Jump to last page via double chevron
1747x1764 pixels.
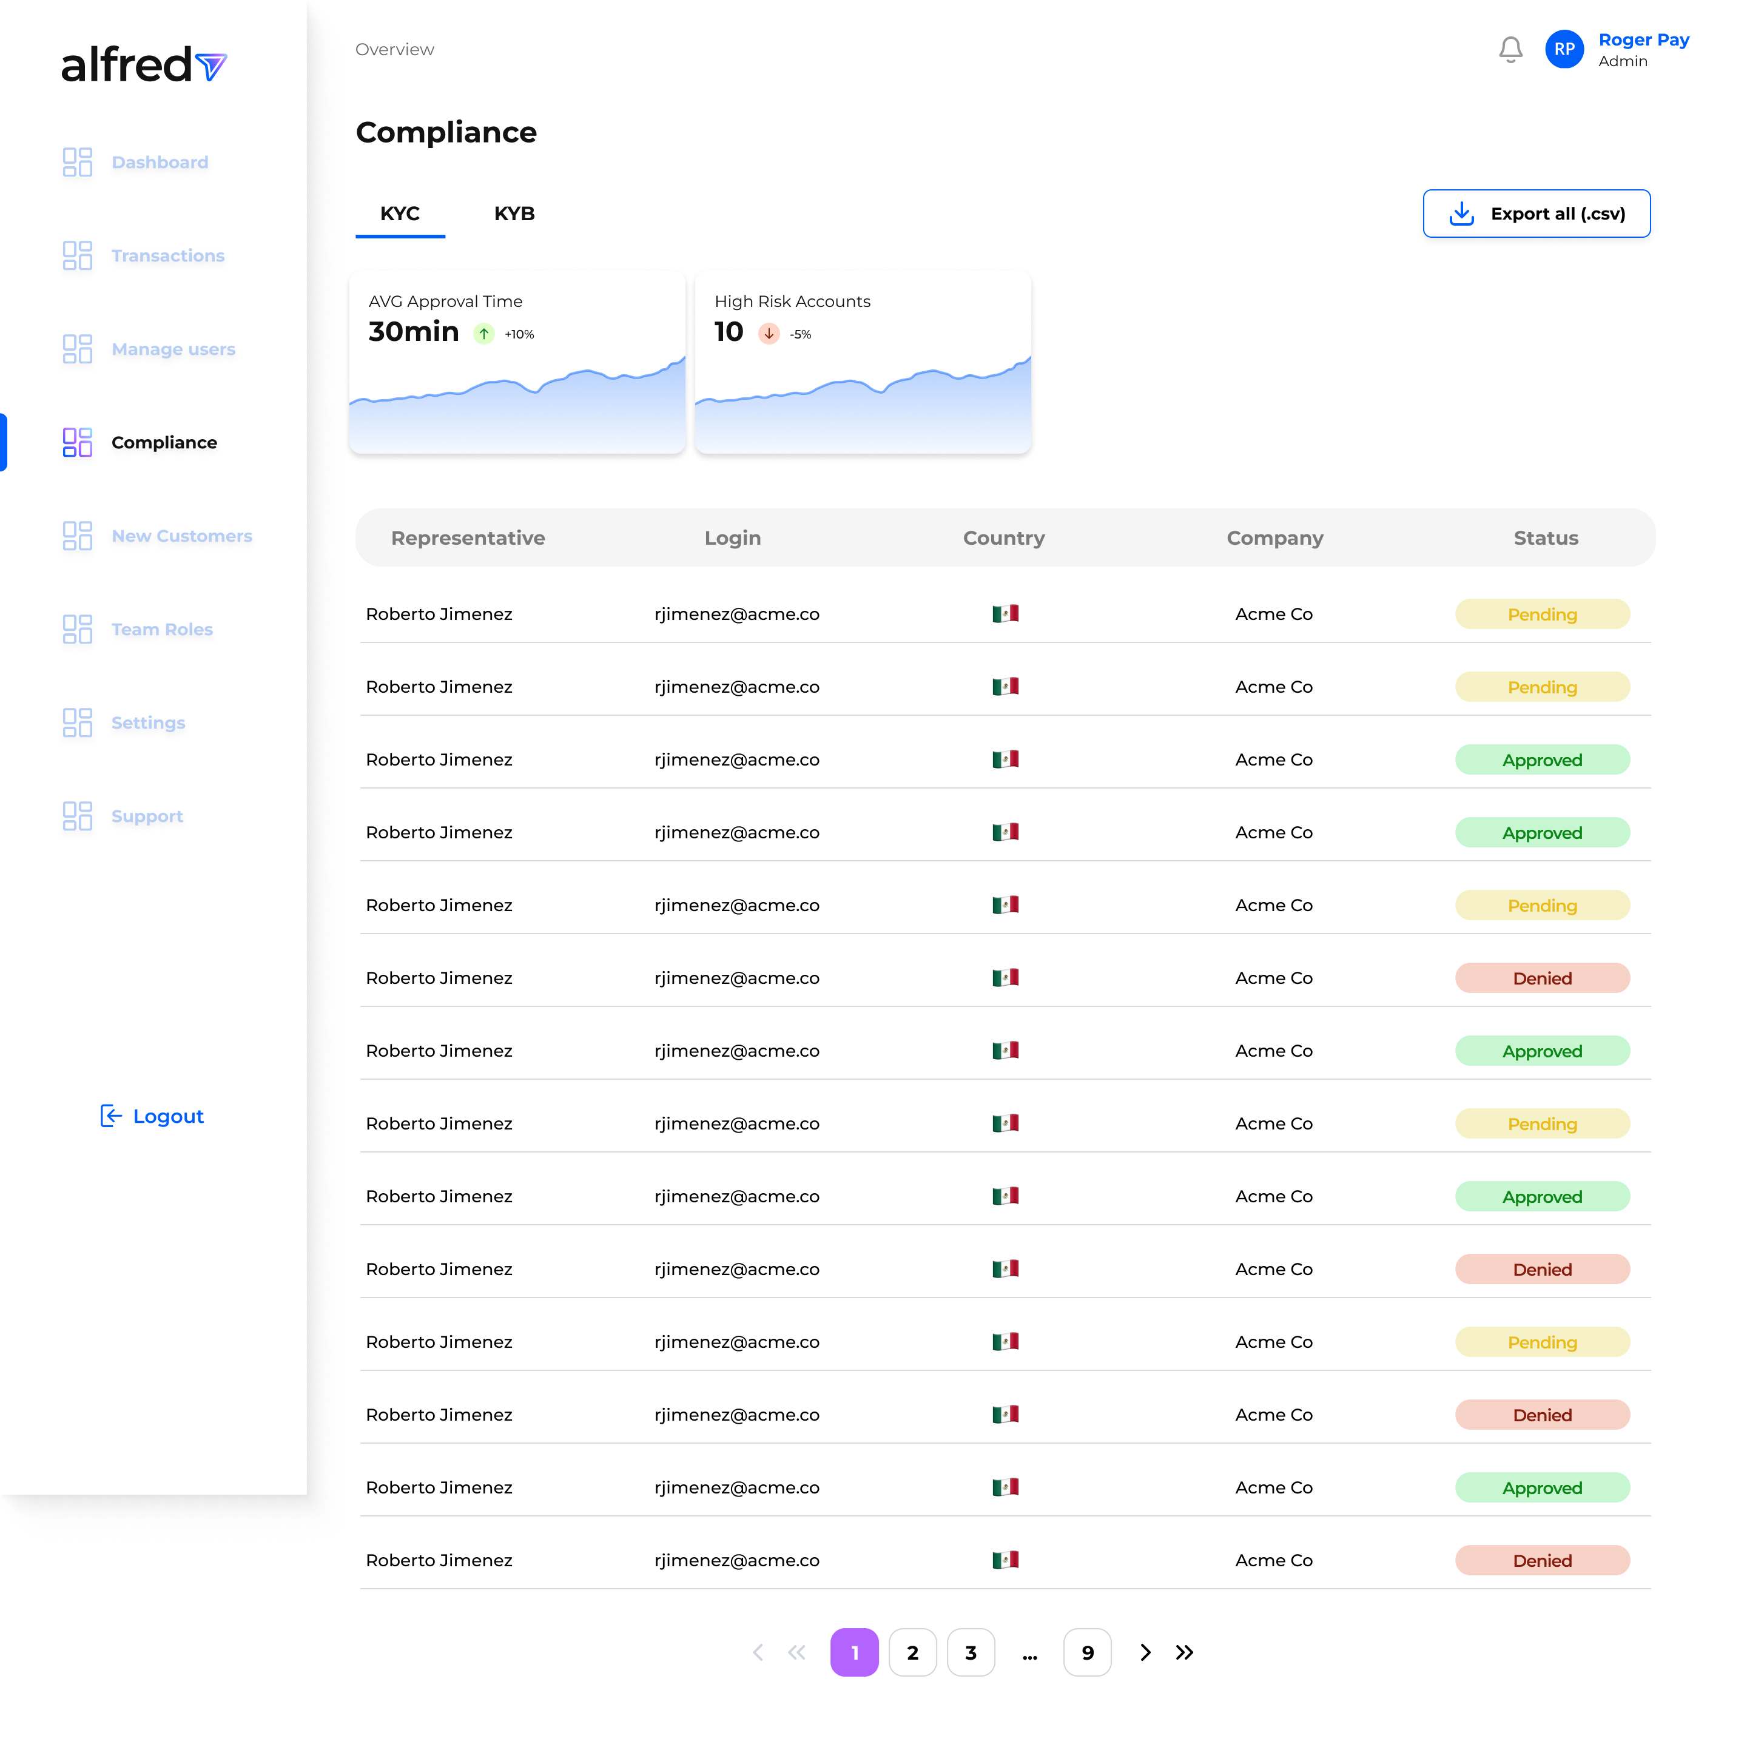(x=1185, y=1652)
